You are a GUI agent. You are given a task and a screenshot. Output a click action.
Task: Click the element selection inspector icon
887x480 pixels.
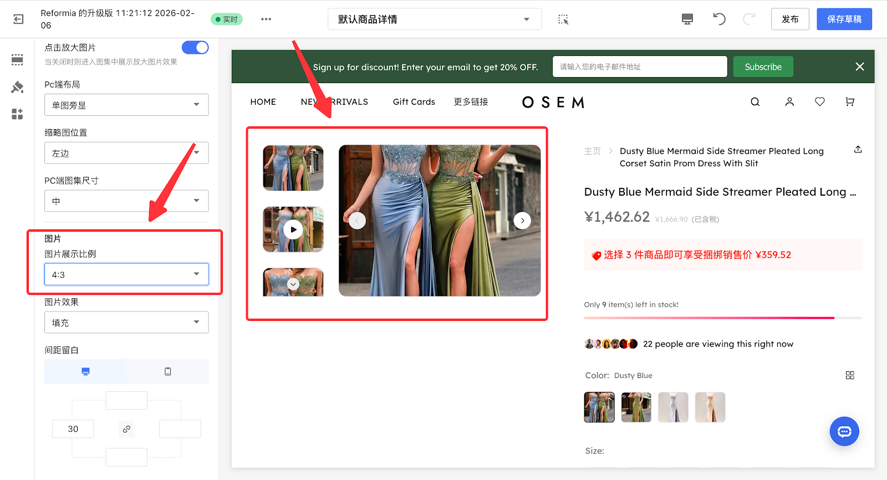point(563,19)
